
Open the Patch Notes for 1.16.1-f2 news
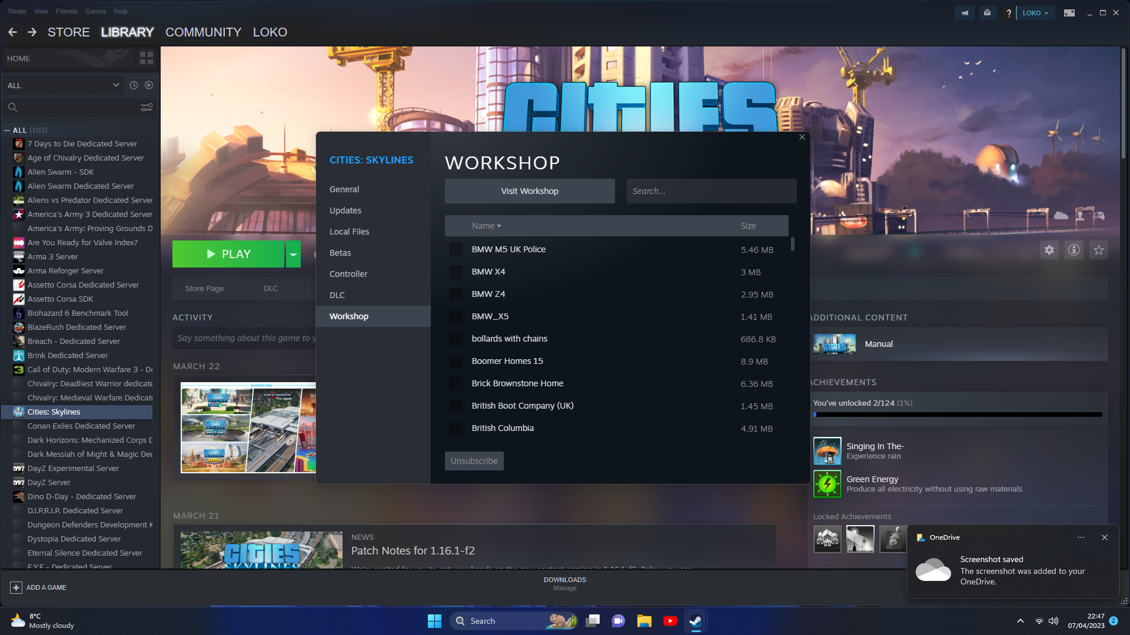click(x=413, y=551)
